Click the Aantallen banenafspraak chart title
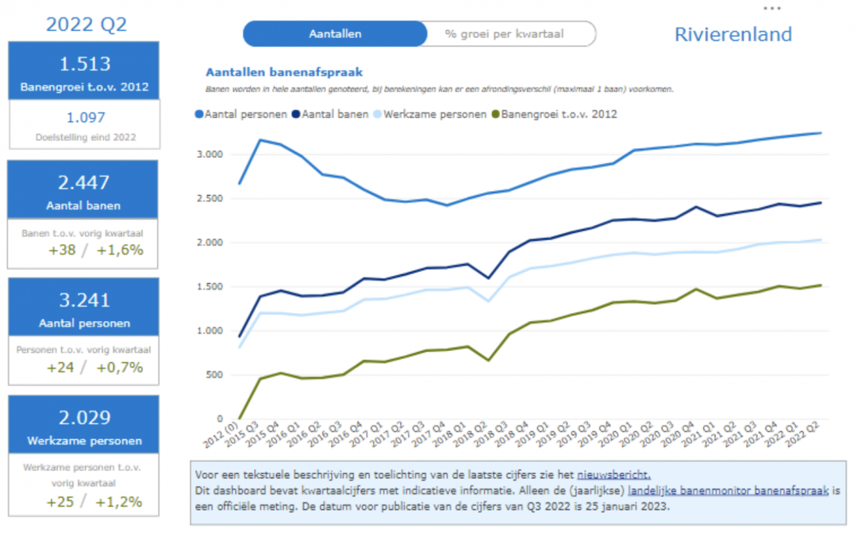857x535 pixels. click(284, 72)
